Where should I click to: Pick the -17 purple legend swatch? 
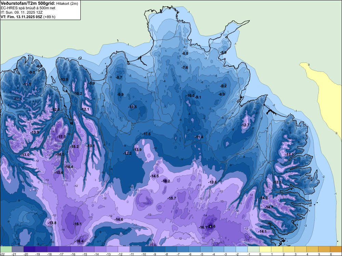65,249
